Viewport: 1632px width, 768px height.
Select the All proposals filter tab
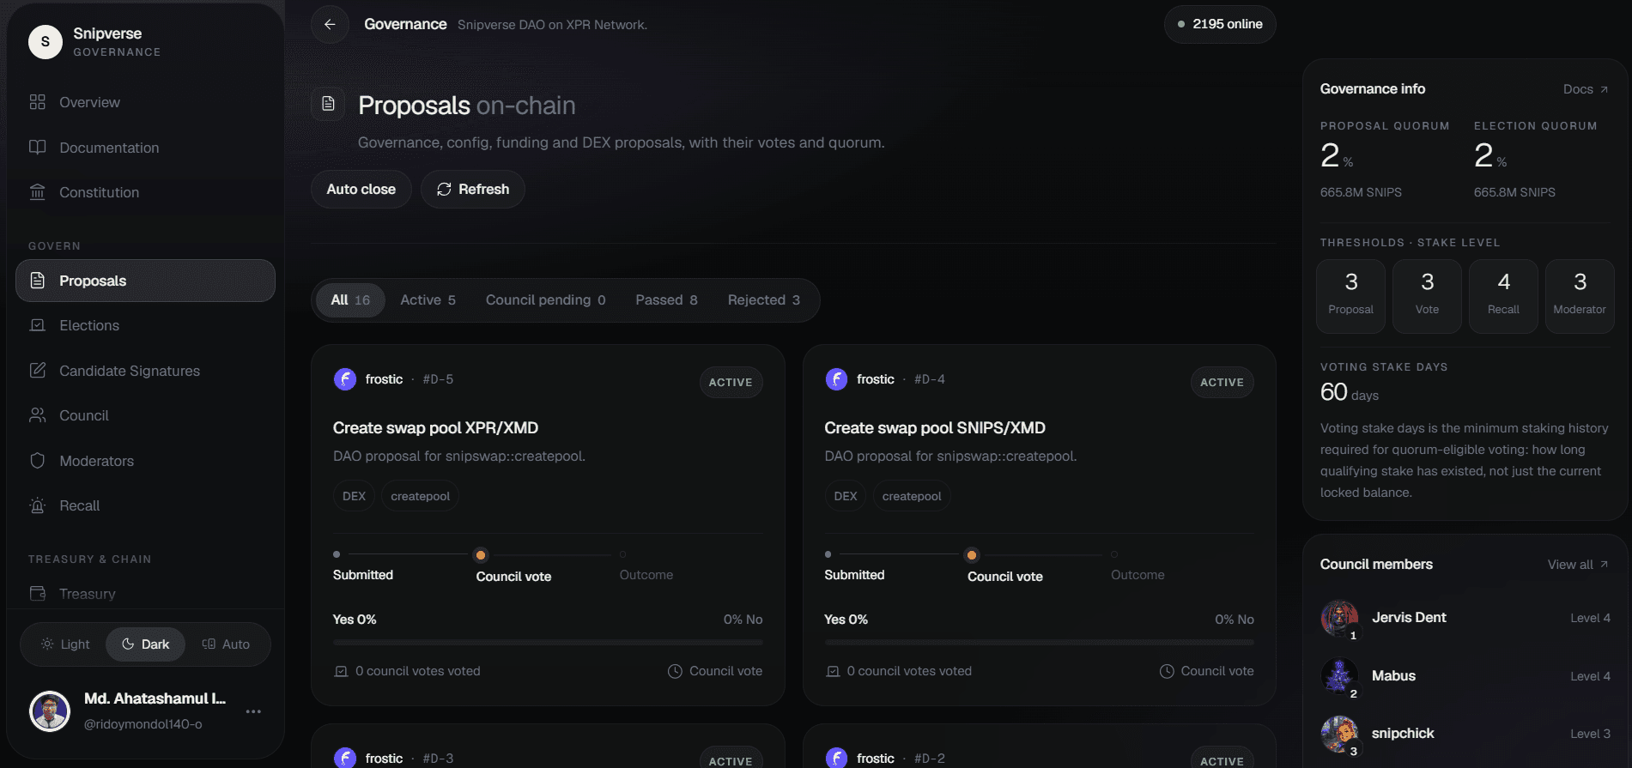click(350, 299)
